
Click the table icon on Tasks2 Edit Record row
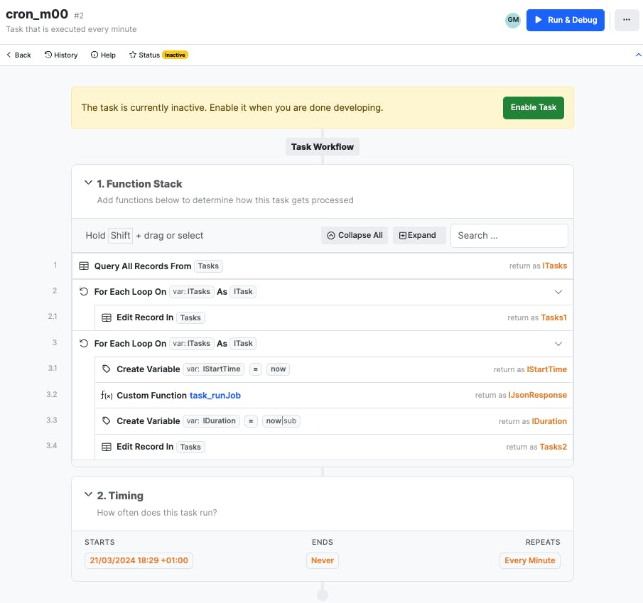point(107,447)
